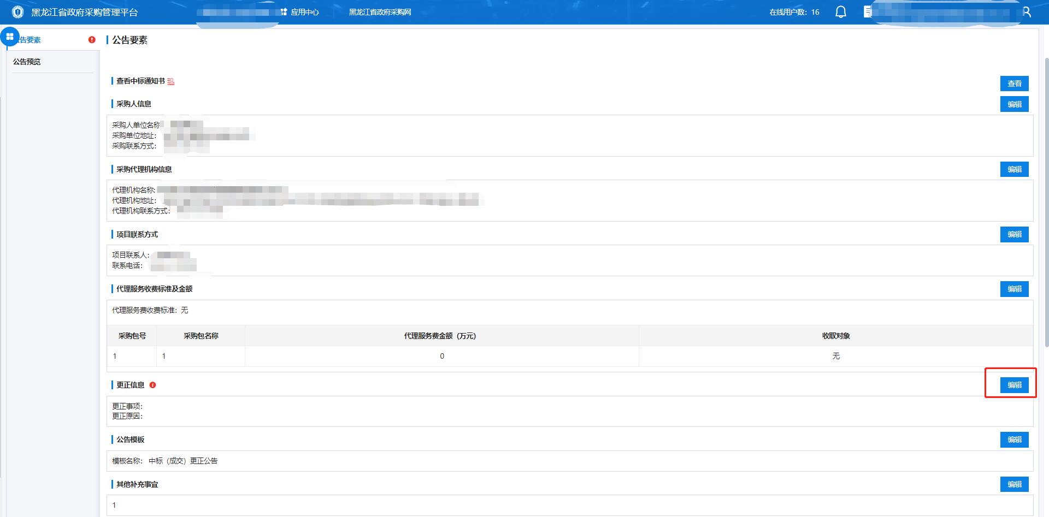The image size is (1049, 517).
Task: Edit the 更正信息 section
Action: pos(1015,385)
